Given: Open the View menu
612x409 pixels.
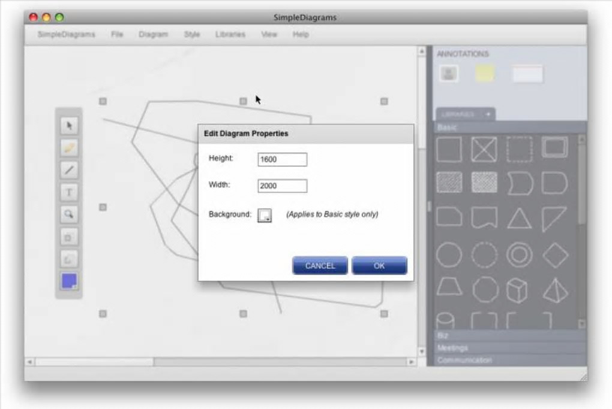Looking at the screenshot, I should tap(269, 34).
